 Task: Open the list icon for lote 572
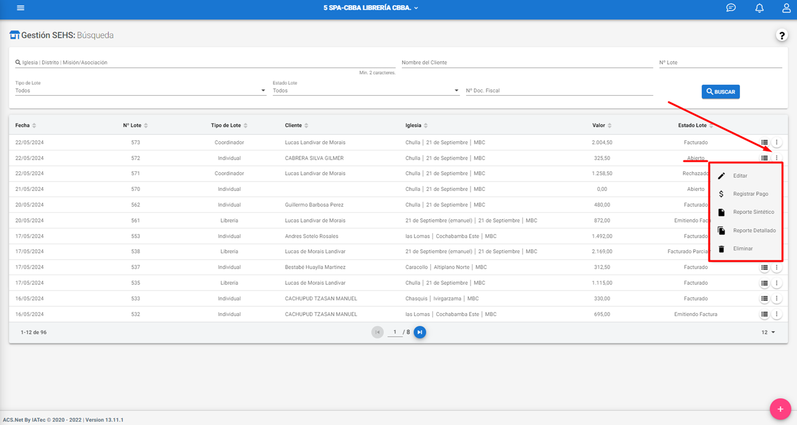pos(764,158)
